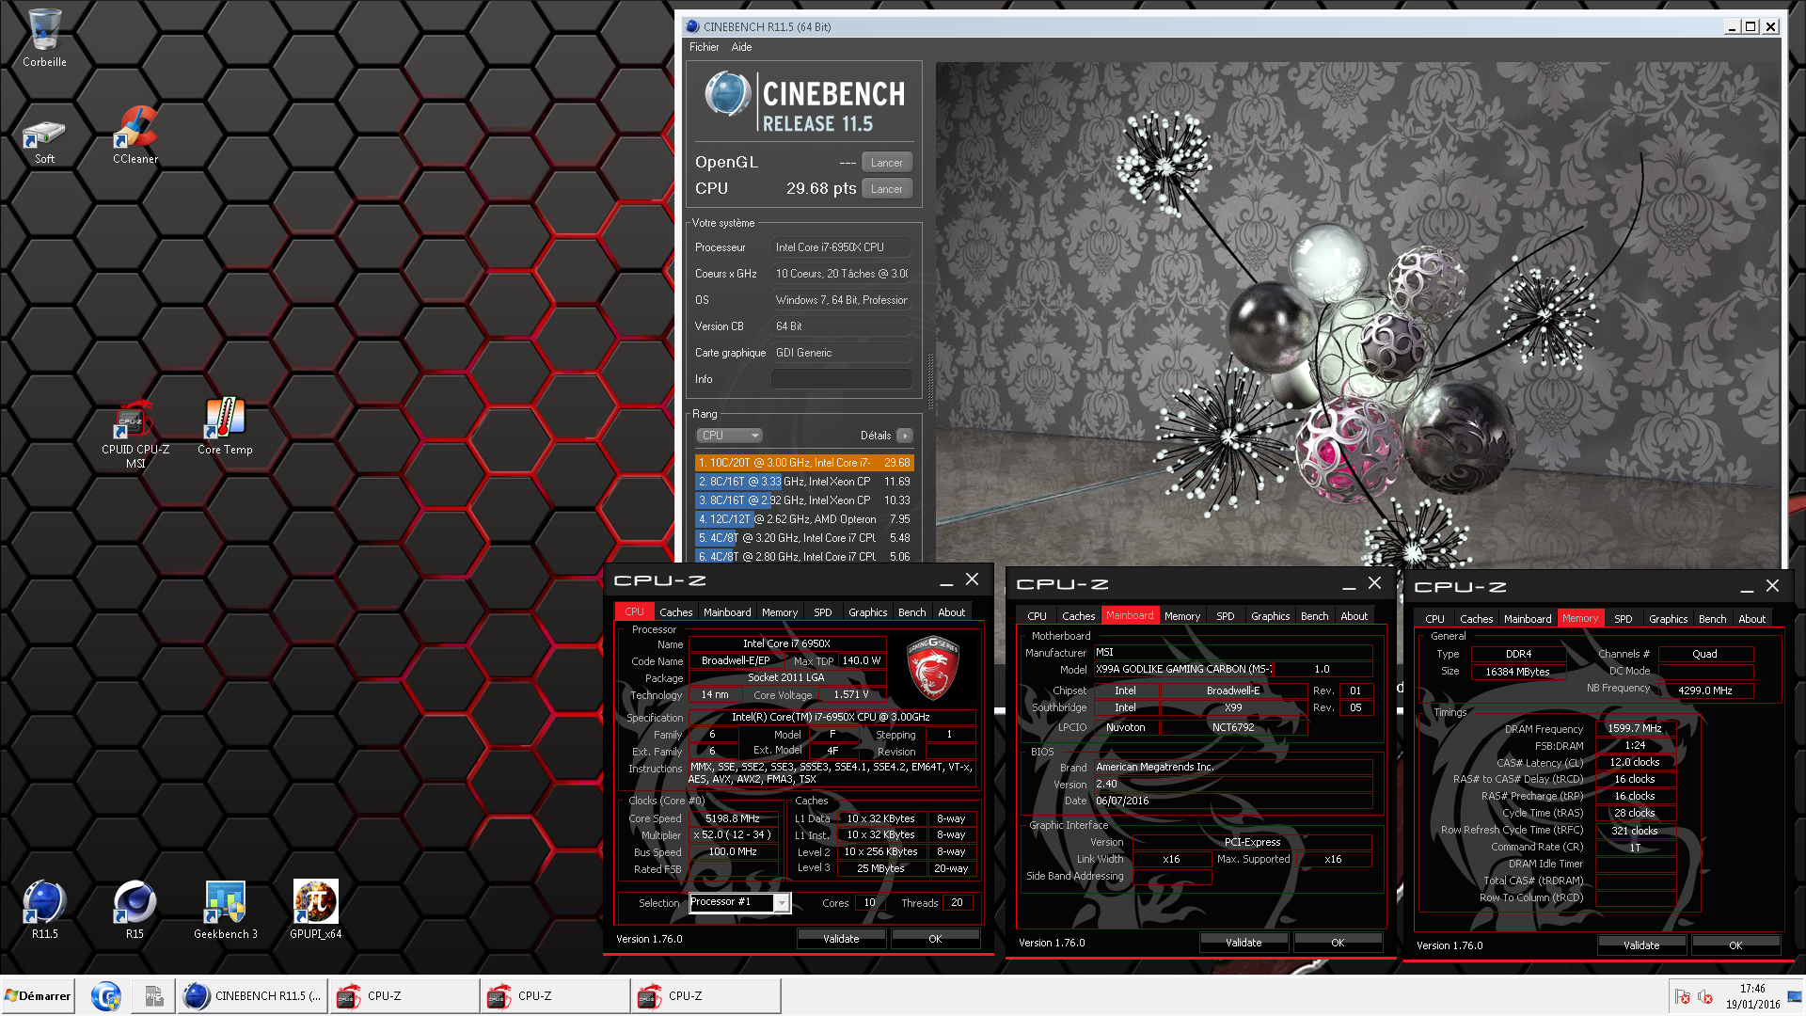1806x1016 pixels.
Task: Open the Fichier menu in Cinebench
Action: pos(704,47)
